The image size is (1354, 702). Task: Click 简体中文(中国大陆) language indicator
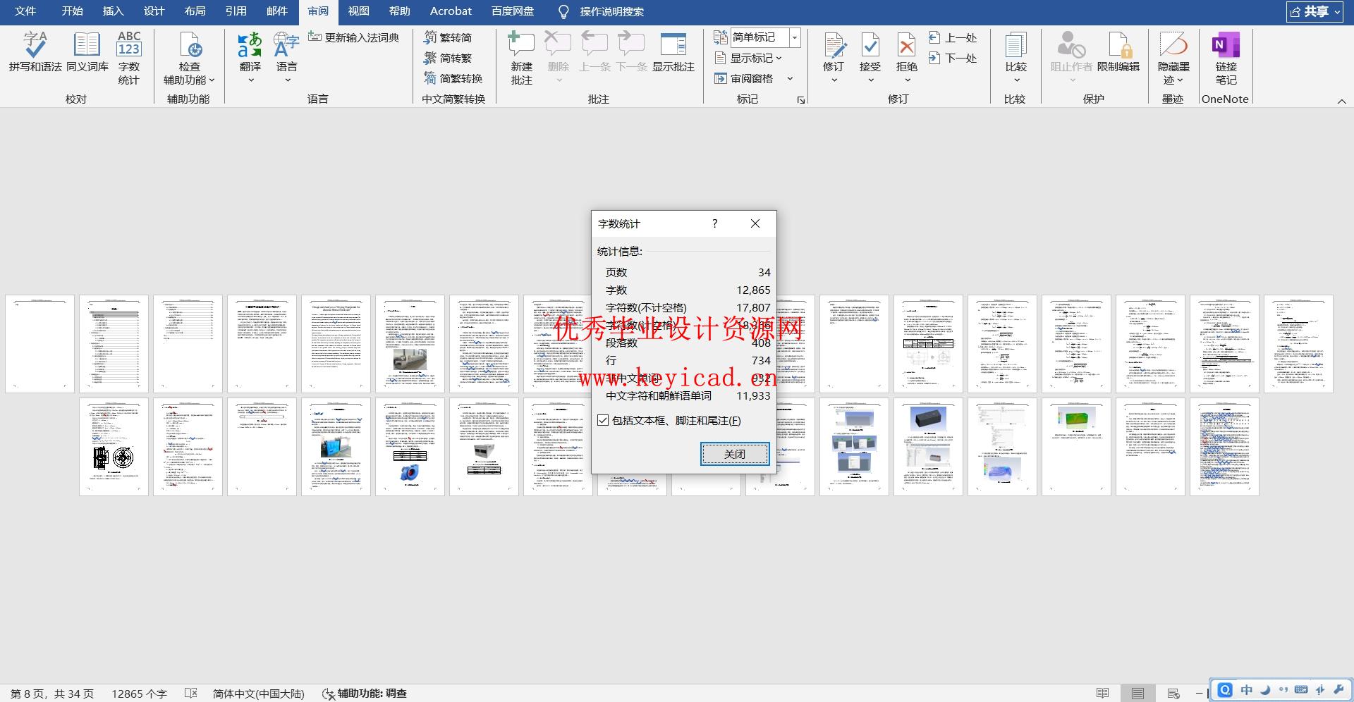click(258, 694)
